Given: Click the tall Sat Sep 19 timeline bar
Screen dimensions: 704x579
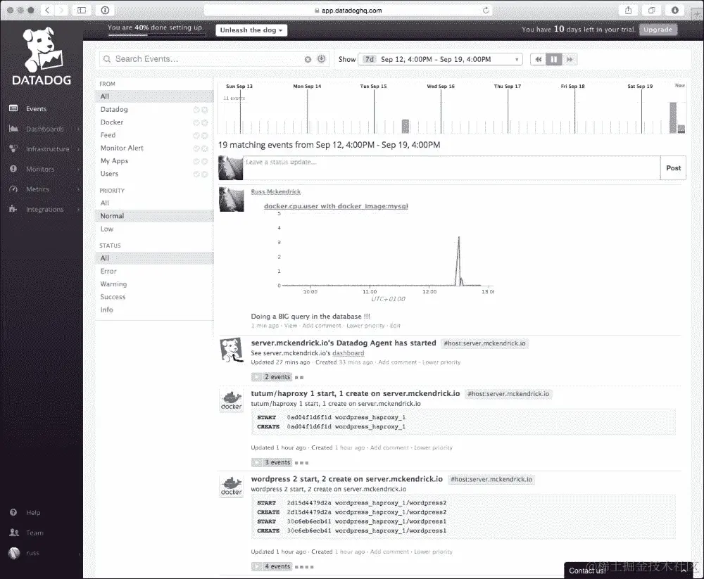Looking at the screenshot, I should tap(672, 117).
